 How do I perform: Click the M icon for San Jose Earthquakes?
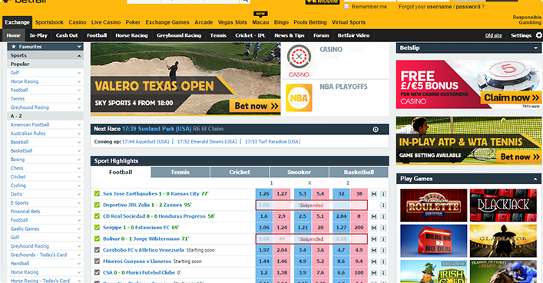pos(374,194)
